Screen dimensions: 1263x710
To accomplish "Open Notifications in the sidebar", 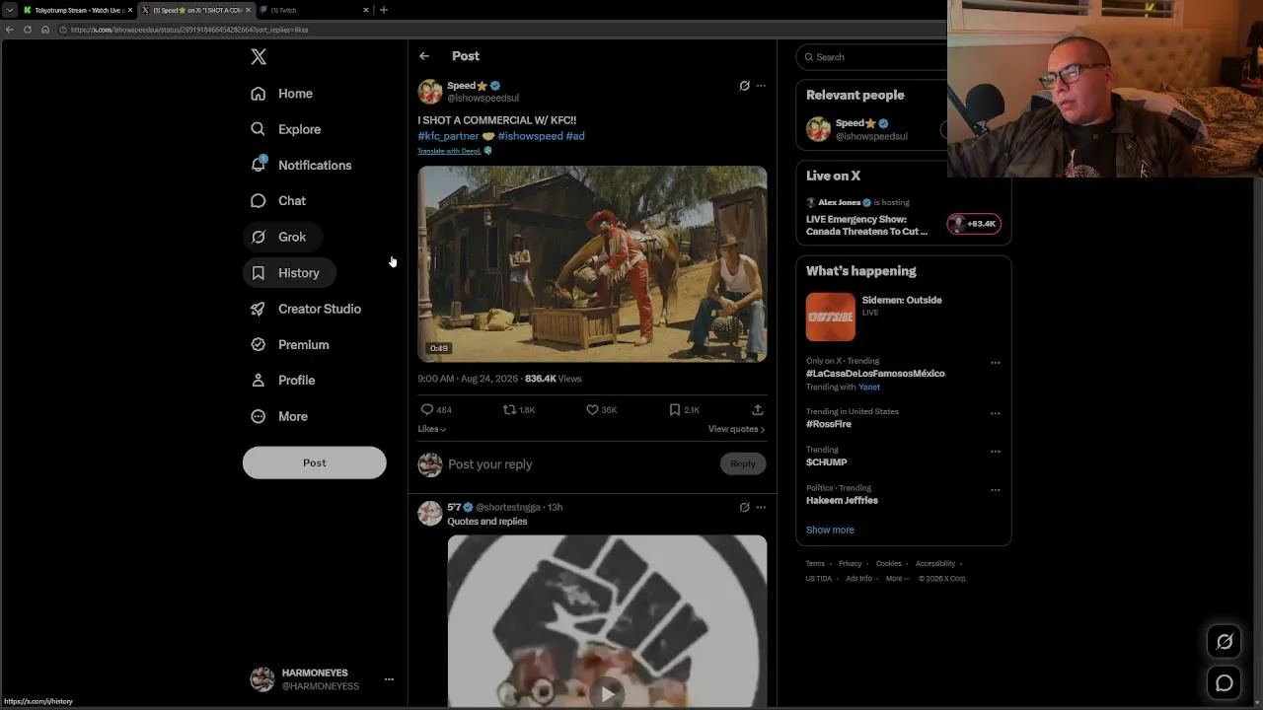I will coord(301,165).
